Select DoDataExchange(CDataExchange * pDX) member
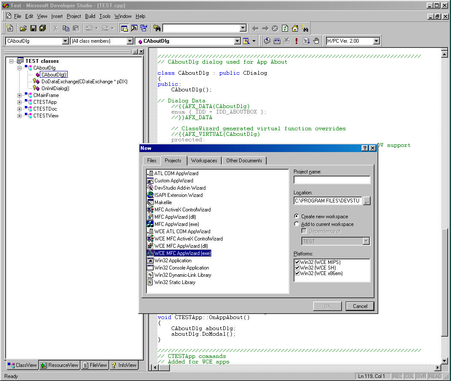 84,82
